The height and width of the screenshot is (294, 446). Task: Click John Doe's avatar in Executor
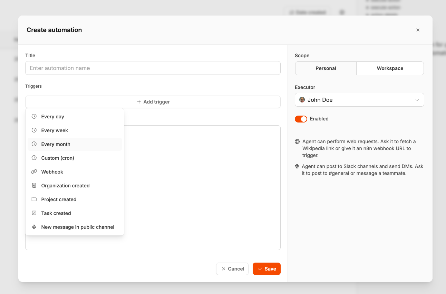pyautogui.click(x=302, y=100)
